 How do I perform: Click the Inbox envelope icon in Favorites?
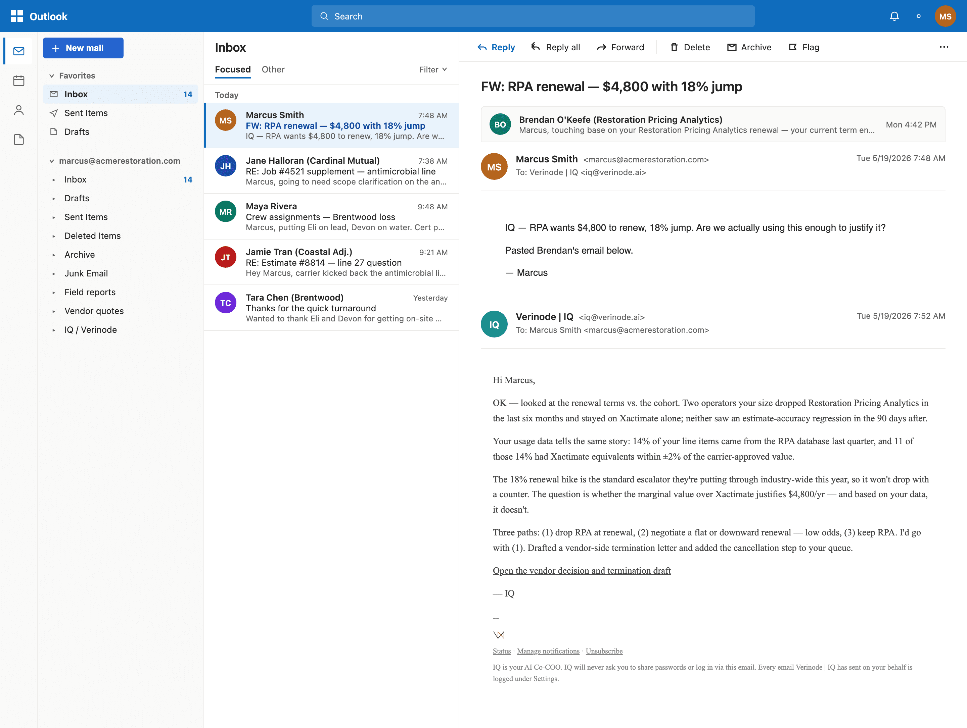[x=54, y=94]
